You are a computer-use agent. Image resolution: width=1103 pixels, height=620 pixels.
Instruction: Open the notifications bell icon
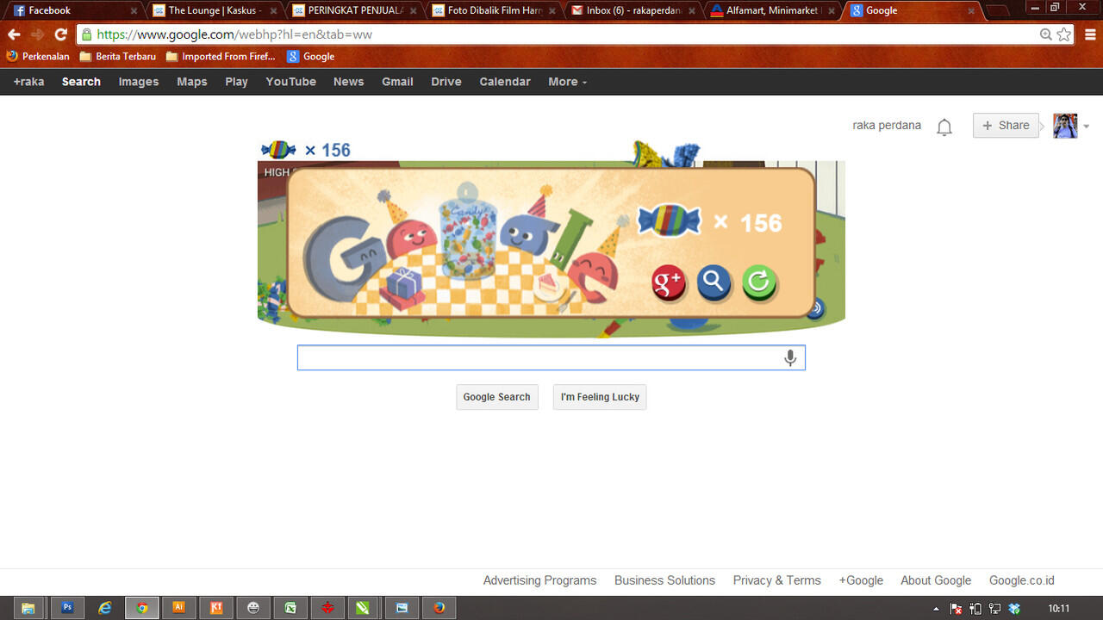click(944, 127)
